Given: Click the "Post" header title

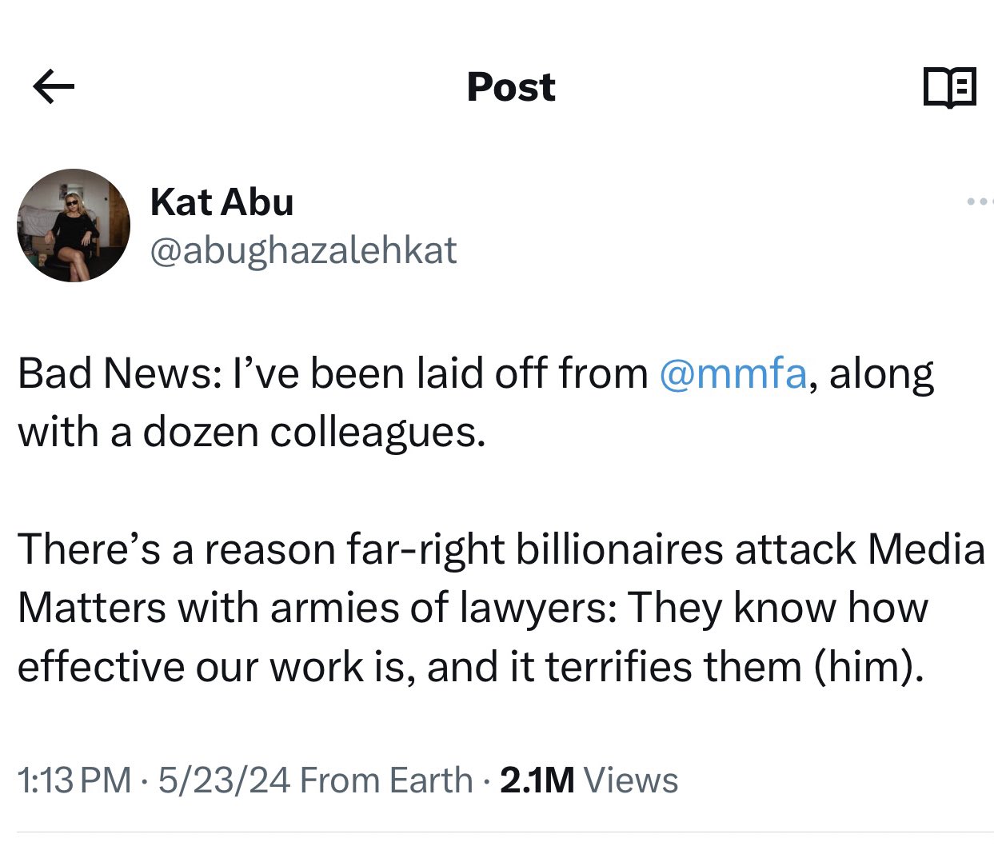Looking at the screenshot, I should [510, 86].
